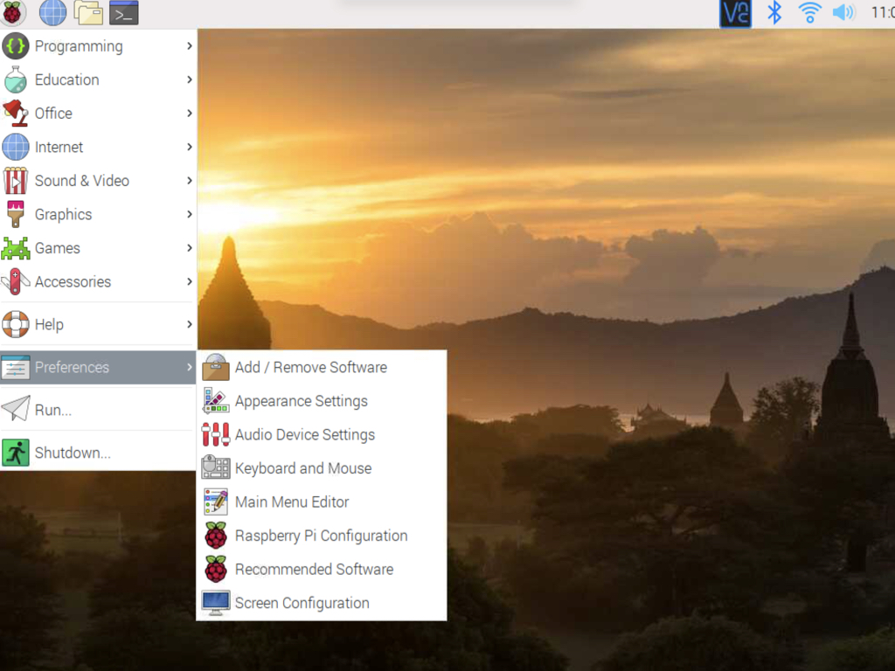Click the volume speaker icon
Viewport: 895px width, 671px height.
coord(843,13)
